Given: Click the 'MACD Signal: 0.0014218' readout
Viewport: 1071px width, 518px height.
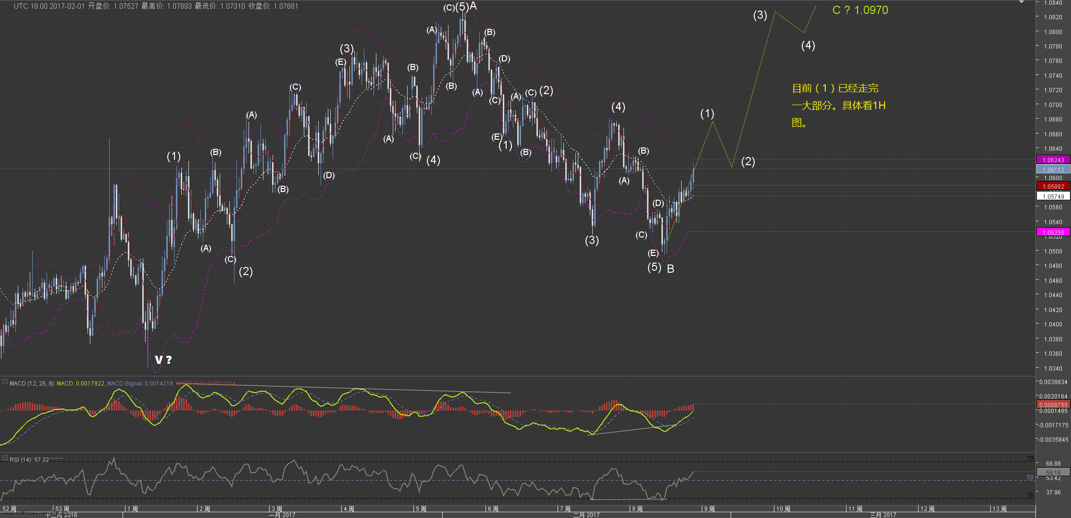Looking at the screenshot, I should coord(140,384).
